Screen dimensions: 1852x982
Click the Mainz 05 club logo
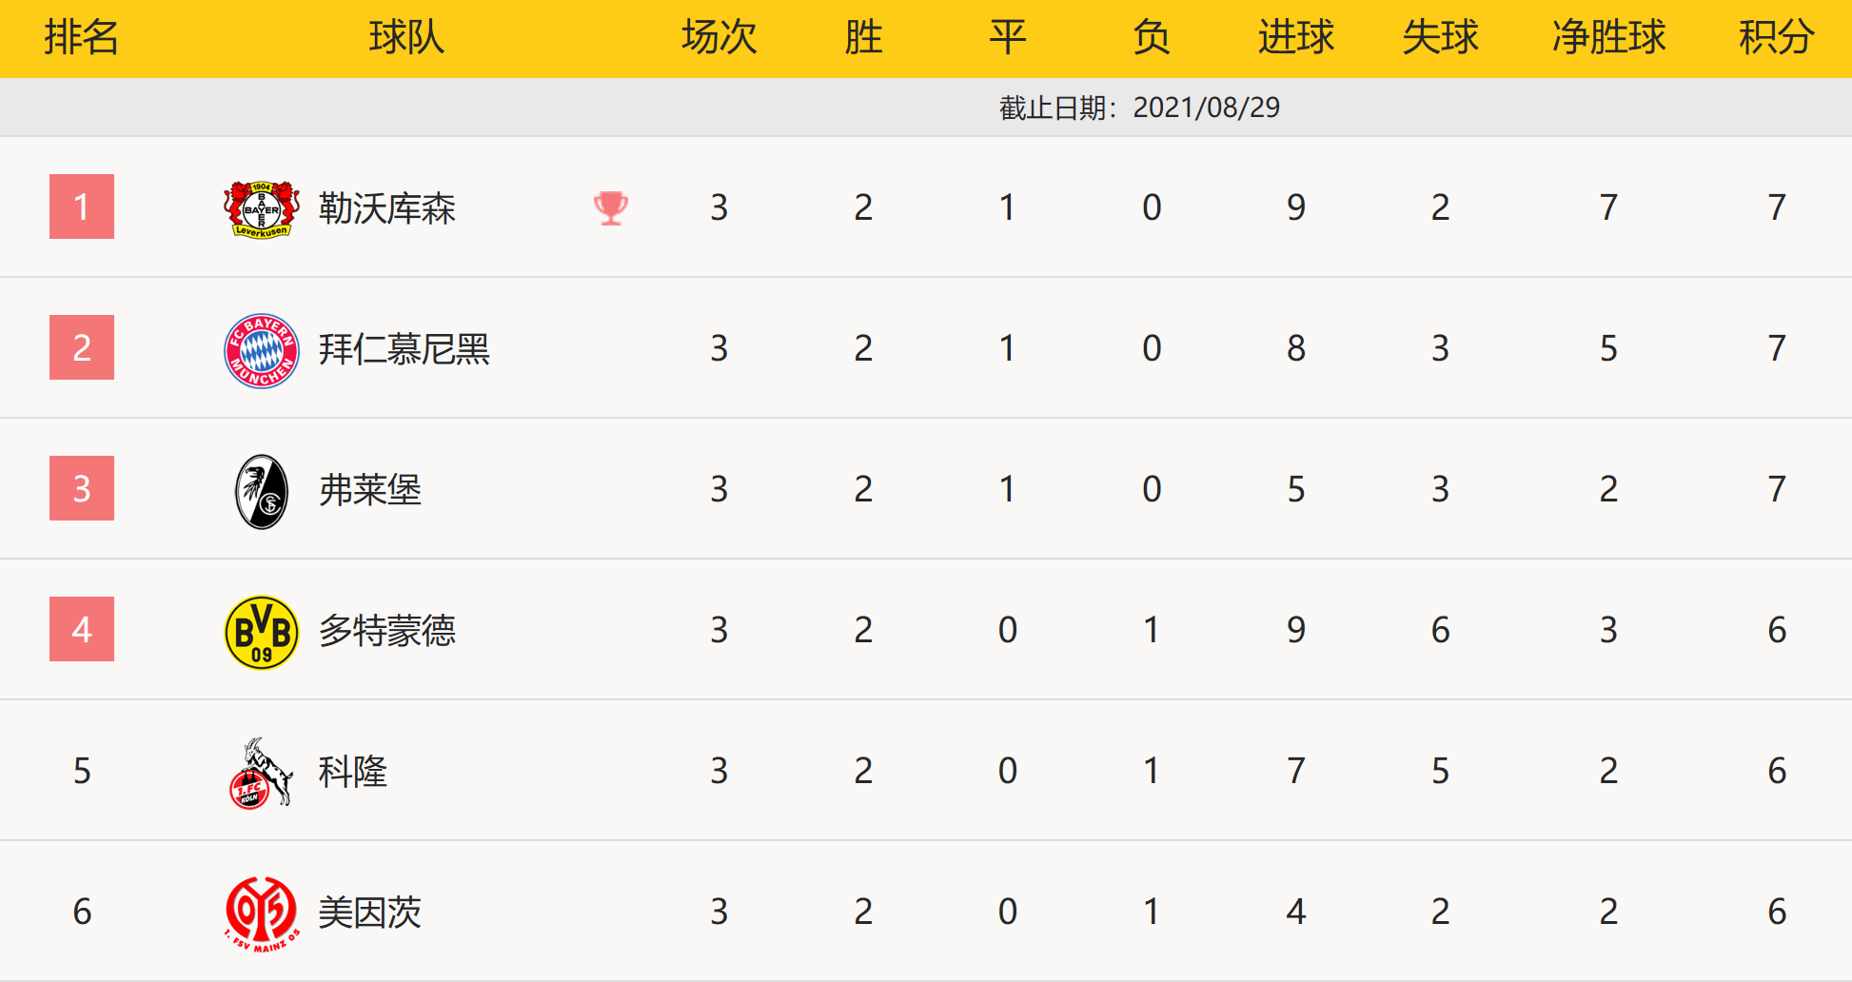[x=262, y=913]
